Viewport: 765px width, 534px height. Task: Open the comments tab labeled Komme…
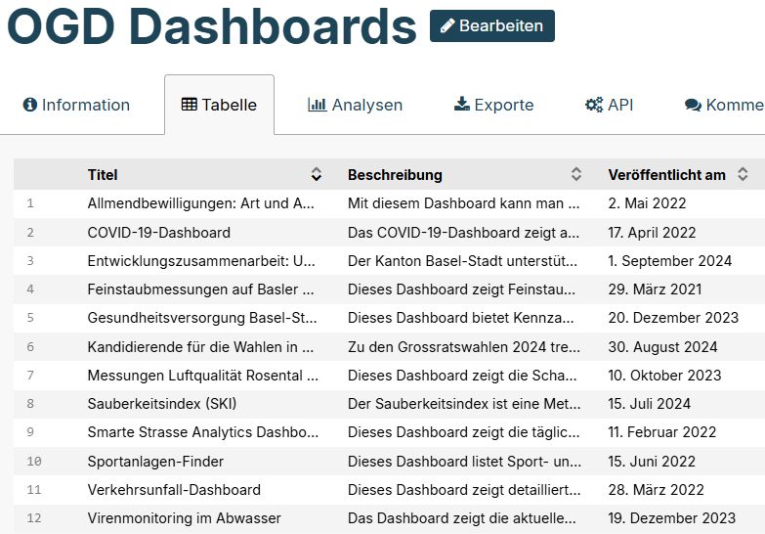point(725,105)
